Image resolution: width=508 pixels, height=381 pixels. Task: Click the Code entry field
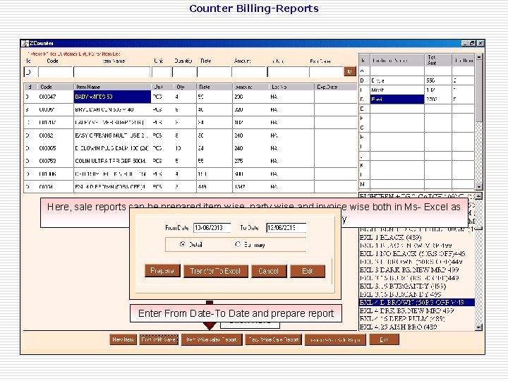click(x=56, y=72)
